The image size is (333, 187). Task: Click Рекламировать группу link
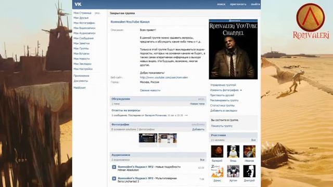pyautogui.click(x=224, y=100)
